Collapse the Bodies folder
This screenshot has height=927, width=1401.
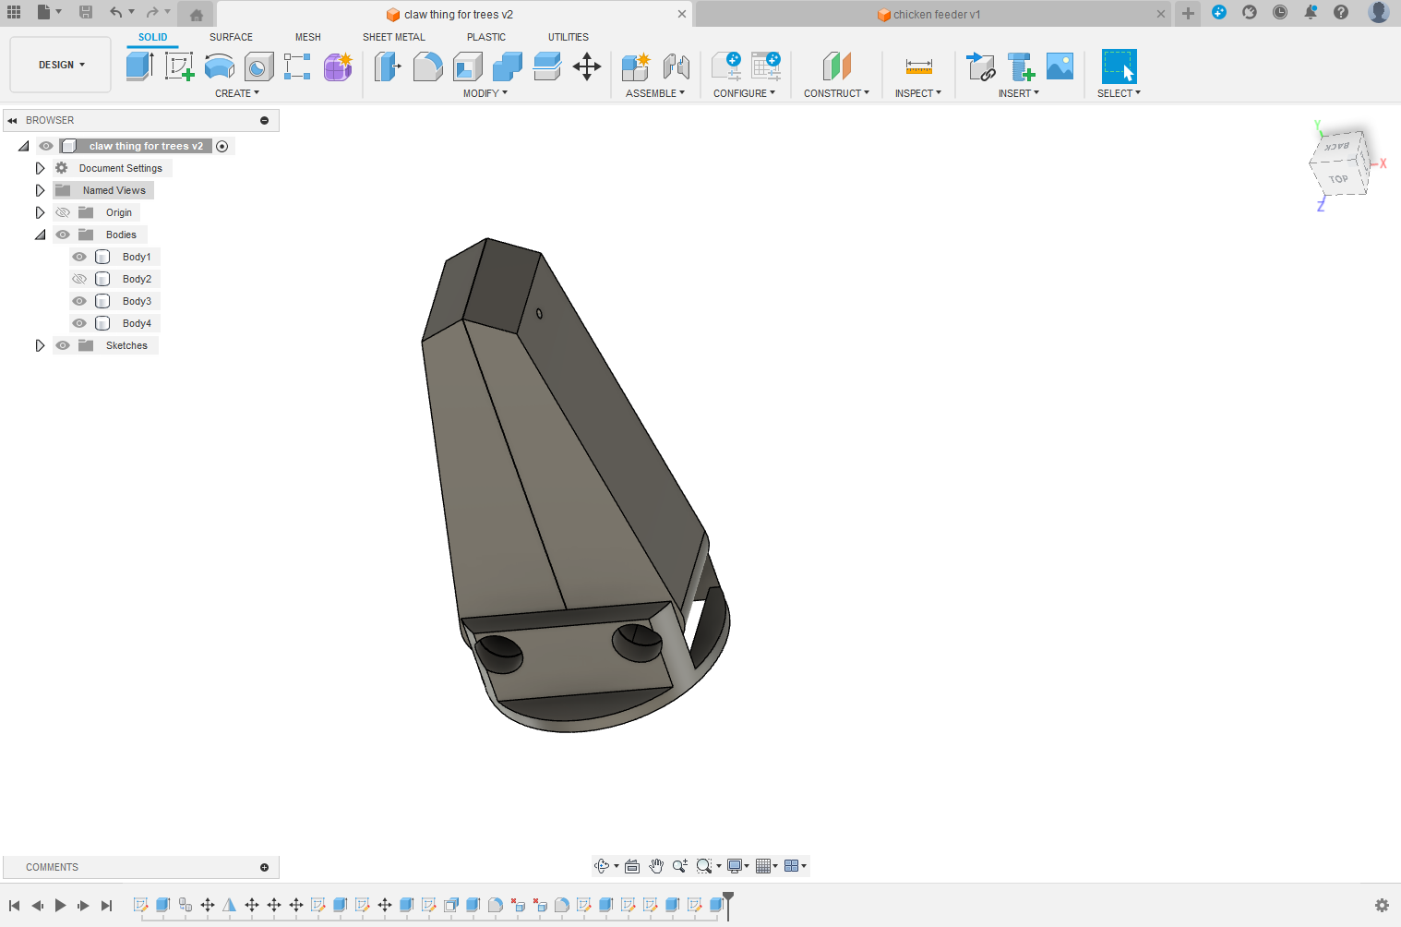point(40,235)
